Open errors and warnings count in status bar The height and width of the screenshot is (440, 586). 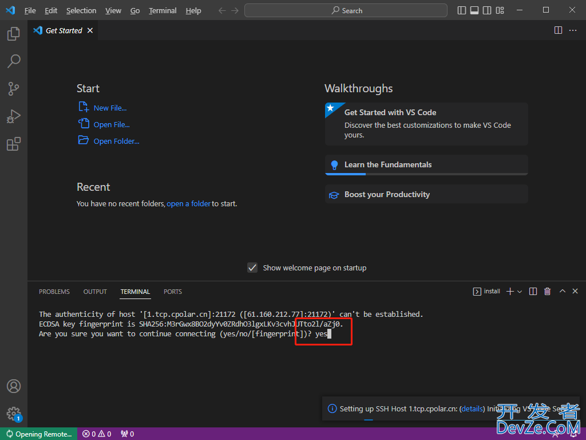[97, 434]
